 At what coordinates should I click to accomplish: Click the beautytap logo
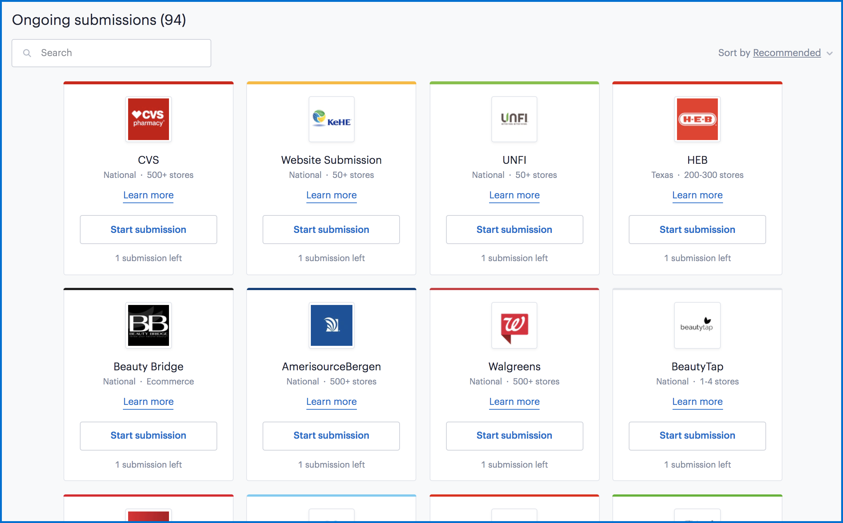coord(697,325)
